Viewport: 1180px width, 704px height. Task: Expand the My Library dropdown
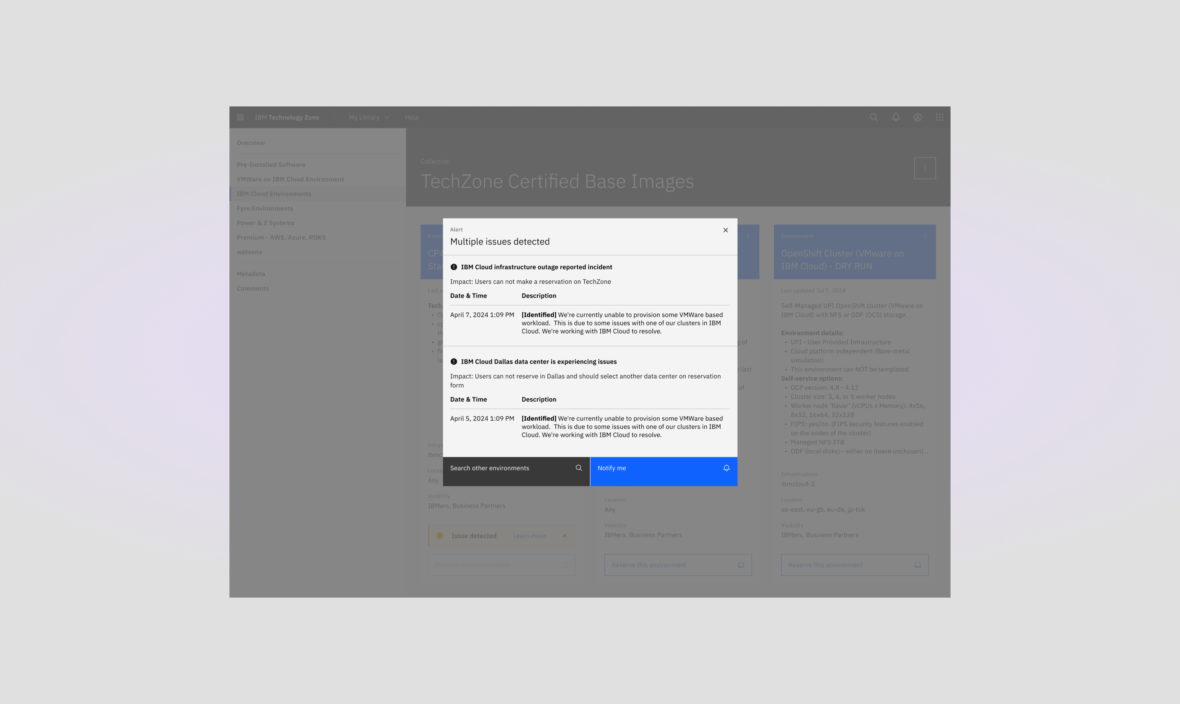pos(369,117)
